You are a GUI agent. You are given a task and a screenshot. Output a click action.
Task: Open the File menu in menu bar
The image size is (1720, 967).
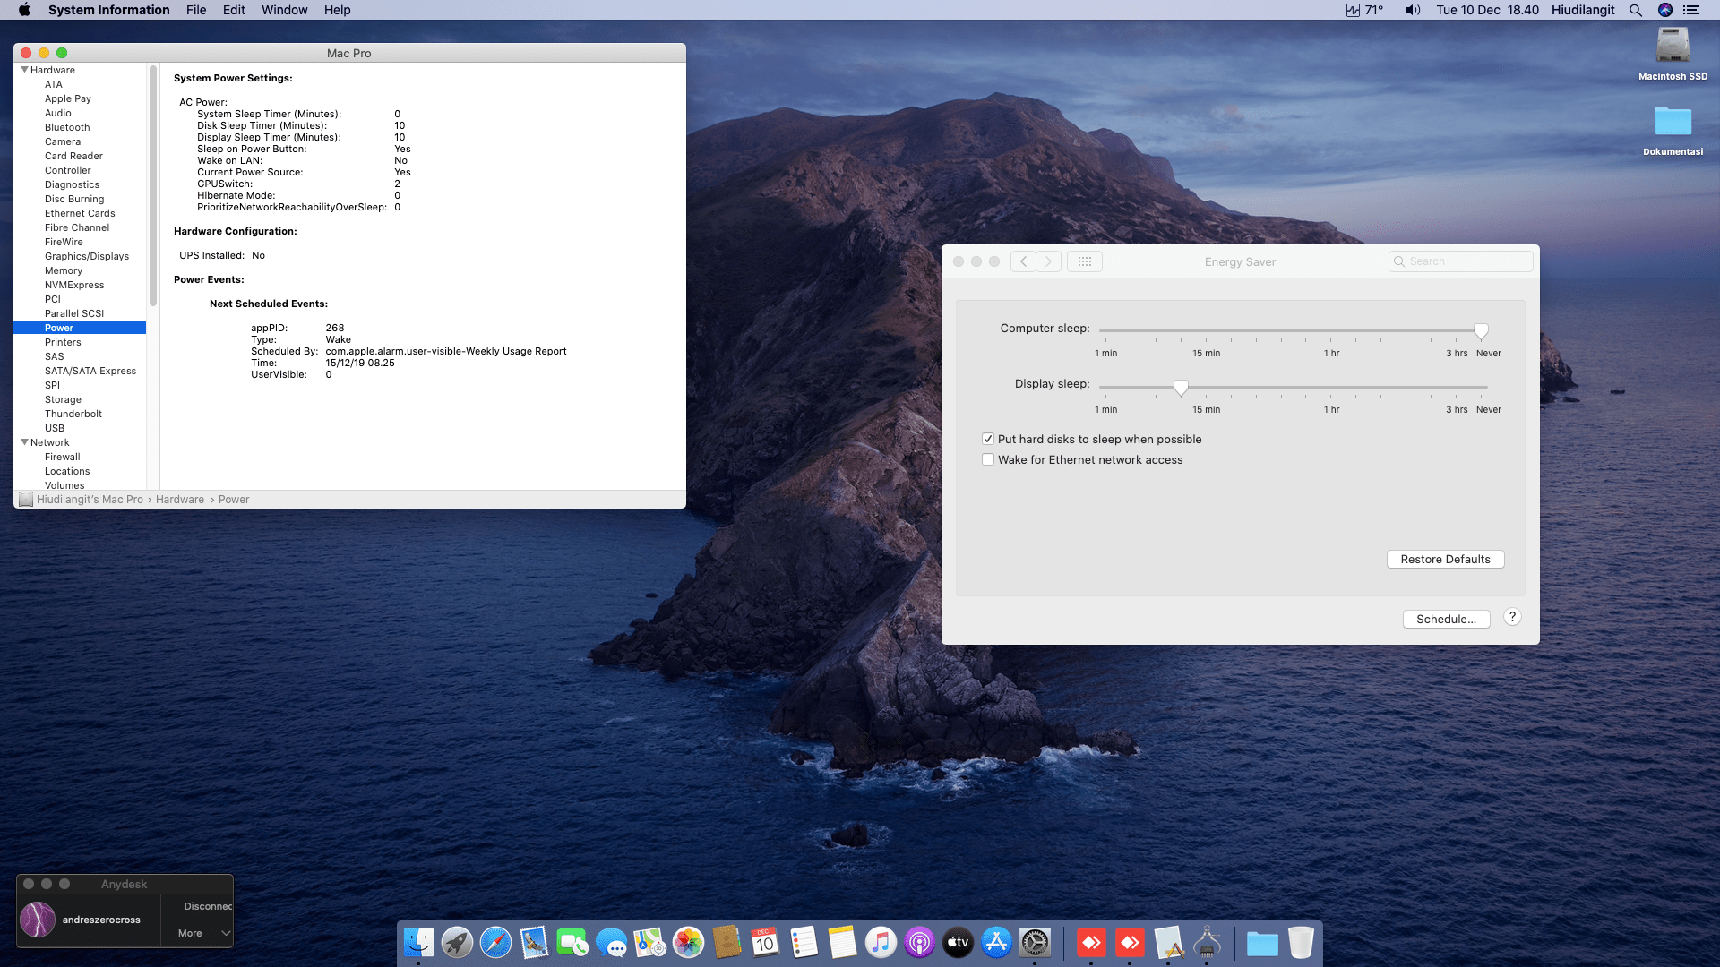[x=196, y=10]
